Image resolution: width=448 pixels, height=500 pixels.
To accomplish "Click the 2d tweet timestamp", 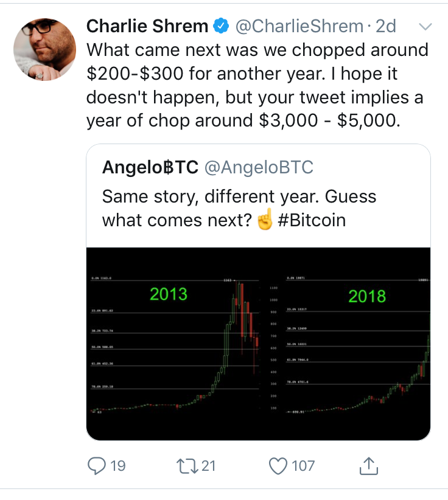I will coord(386,26).
